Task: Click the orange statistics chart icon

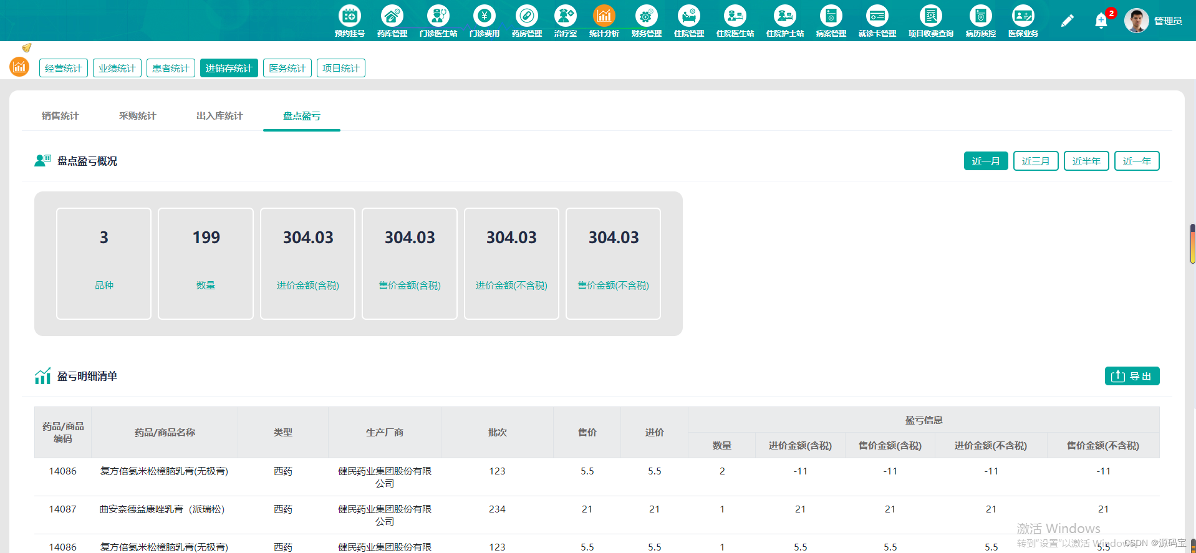Action: click(19, 66)
